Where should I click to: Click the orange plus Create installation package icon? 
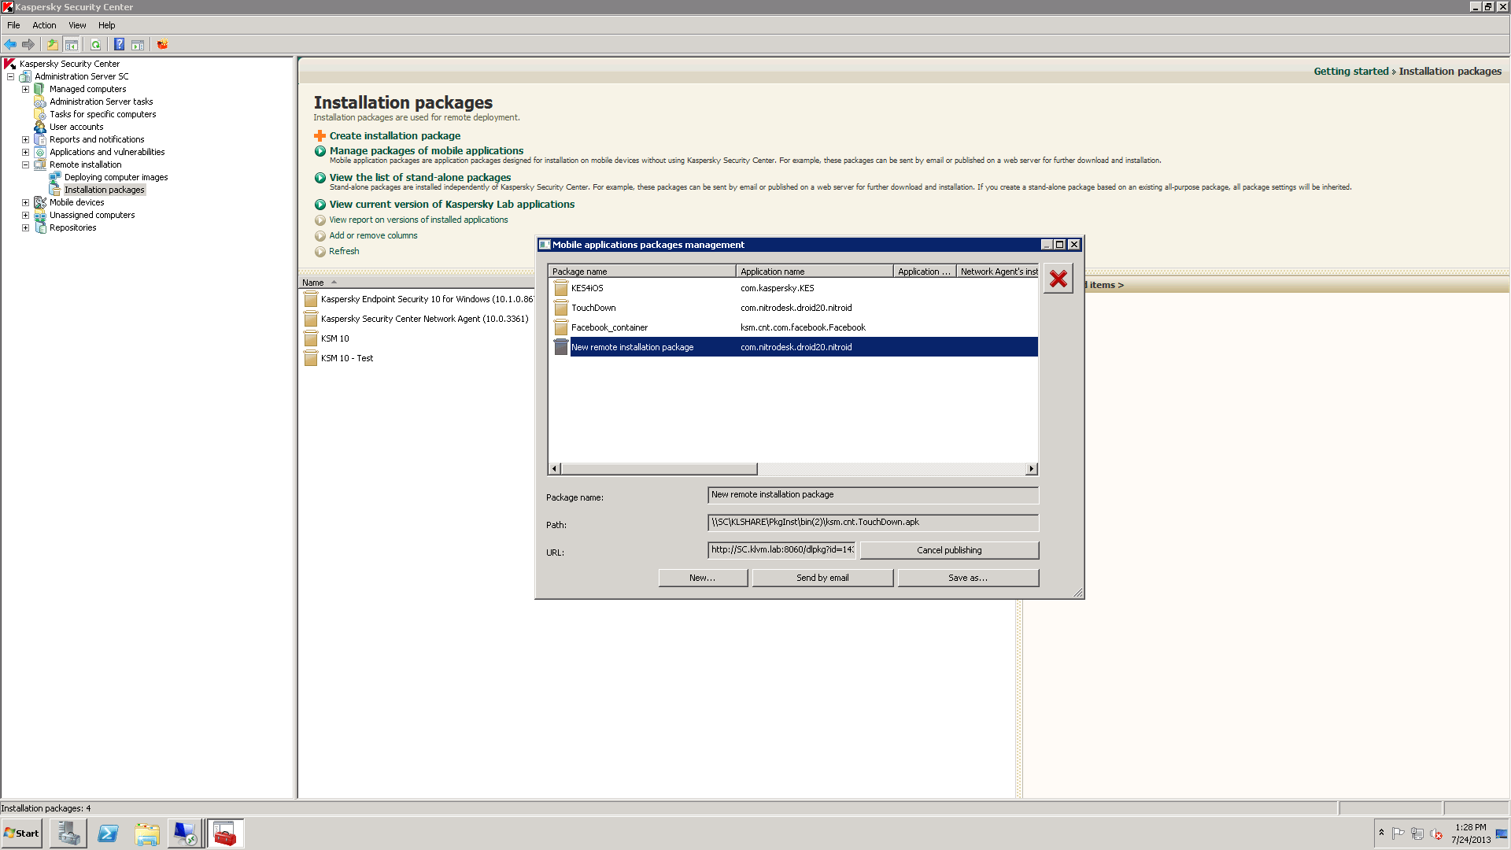tap(320, 135)
